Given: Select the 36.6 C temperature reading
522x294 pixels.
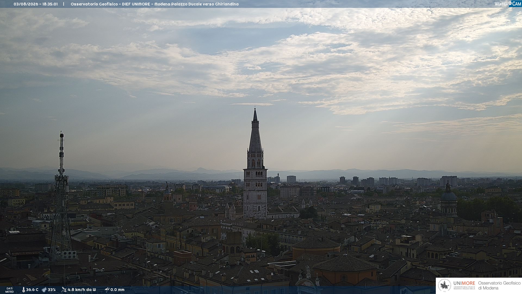Looking at the screenshot, I should [32, 290].
